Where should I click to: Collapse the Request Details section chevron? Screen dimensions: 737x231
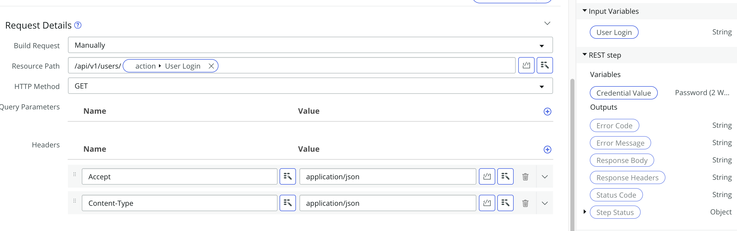[547, 23]
